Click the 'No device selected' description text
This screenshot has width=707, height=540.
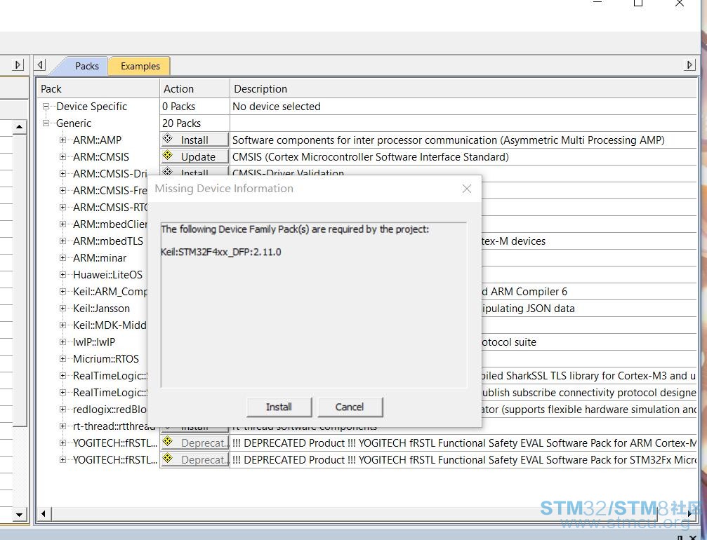(277, 107)
